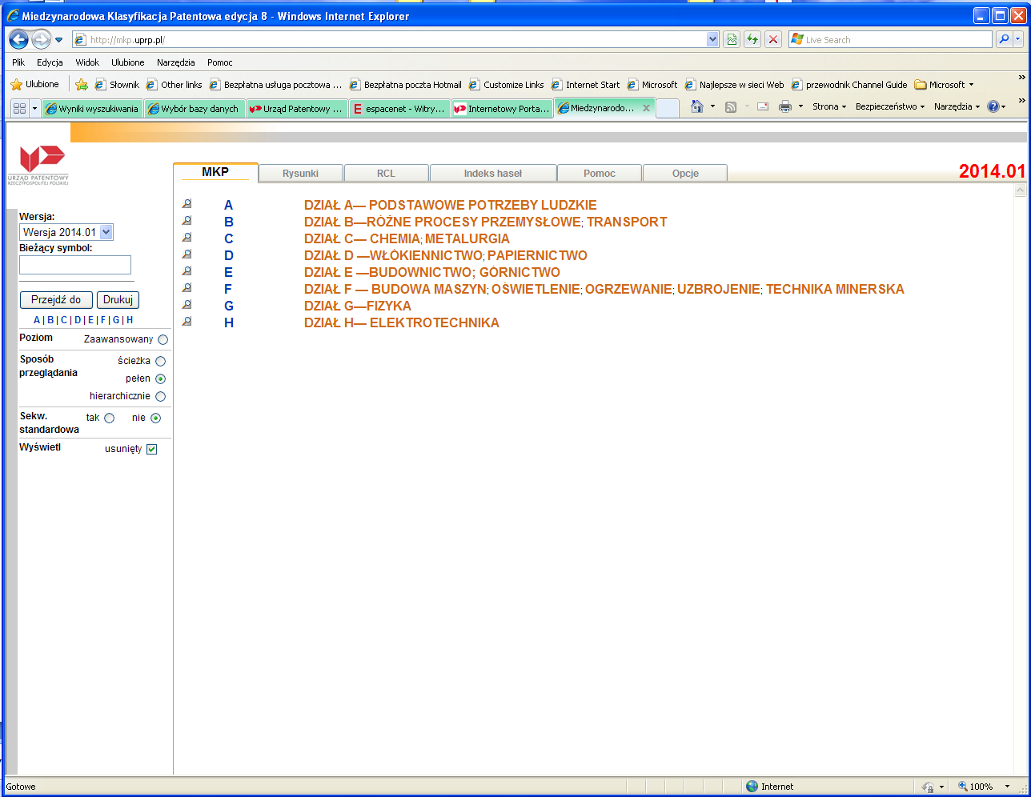
Task: Set Sekw. standardowa to nie
Action: pyautogui.click(x=155, y=418)
